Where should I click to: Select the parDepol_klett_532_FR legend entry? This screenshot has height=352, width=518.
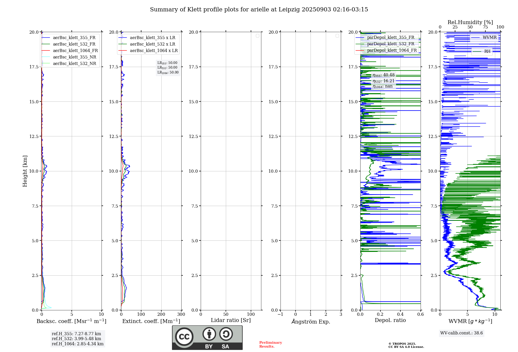point(391,44)
